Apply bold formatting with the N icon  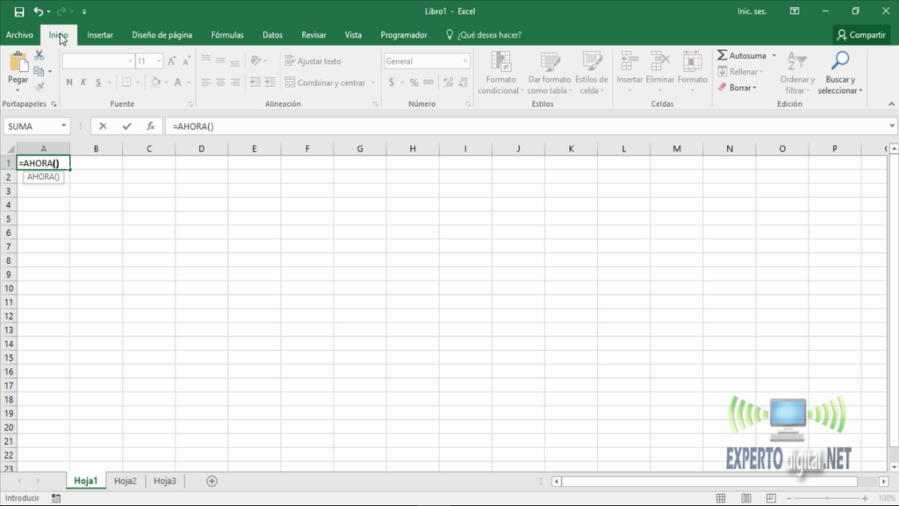(x=68, y=82)
